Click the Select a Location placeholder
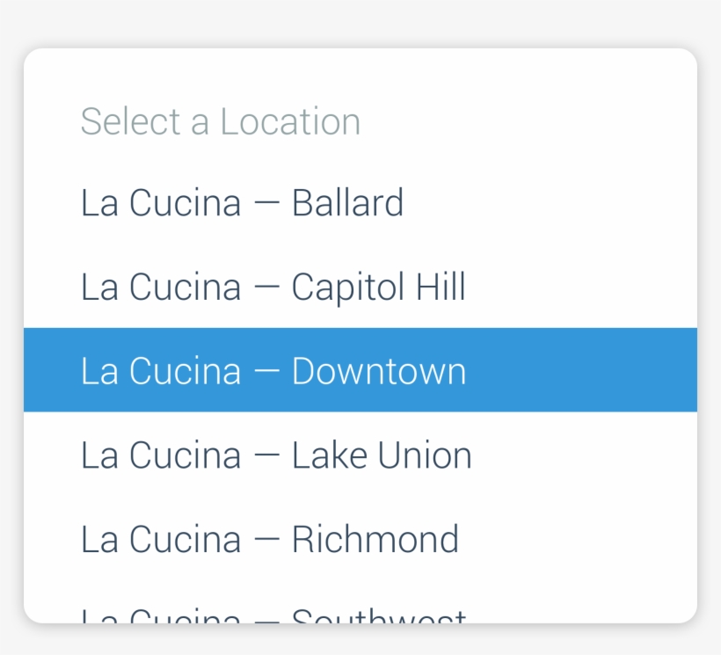Viewport: 721px width, 655px height. pos(221,121)
